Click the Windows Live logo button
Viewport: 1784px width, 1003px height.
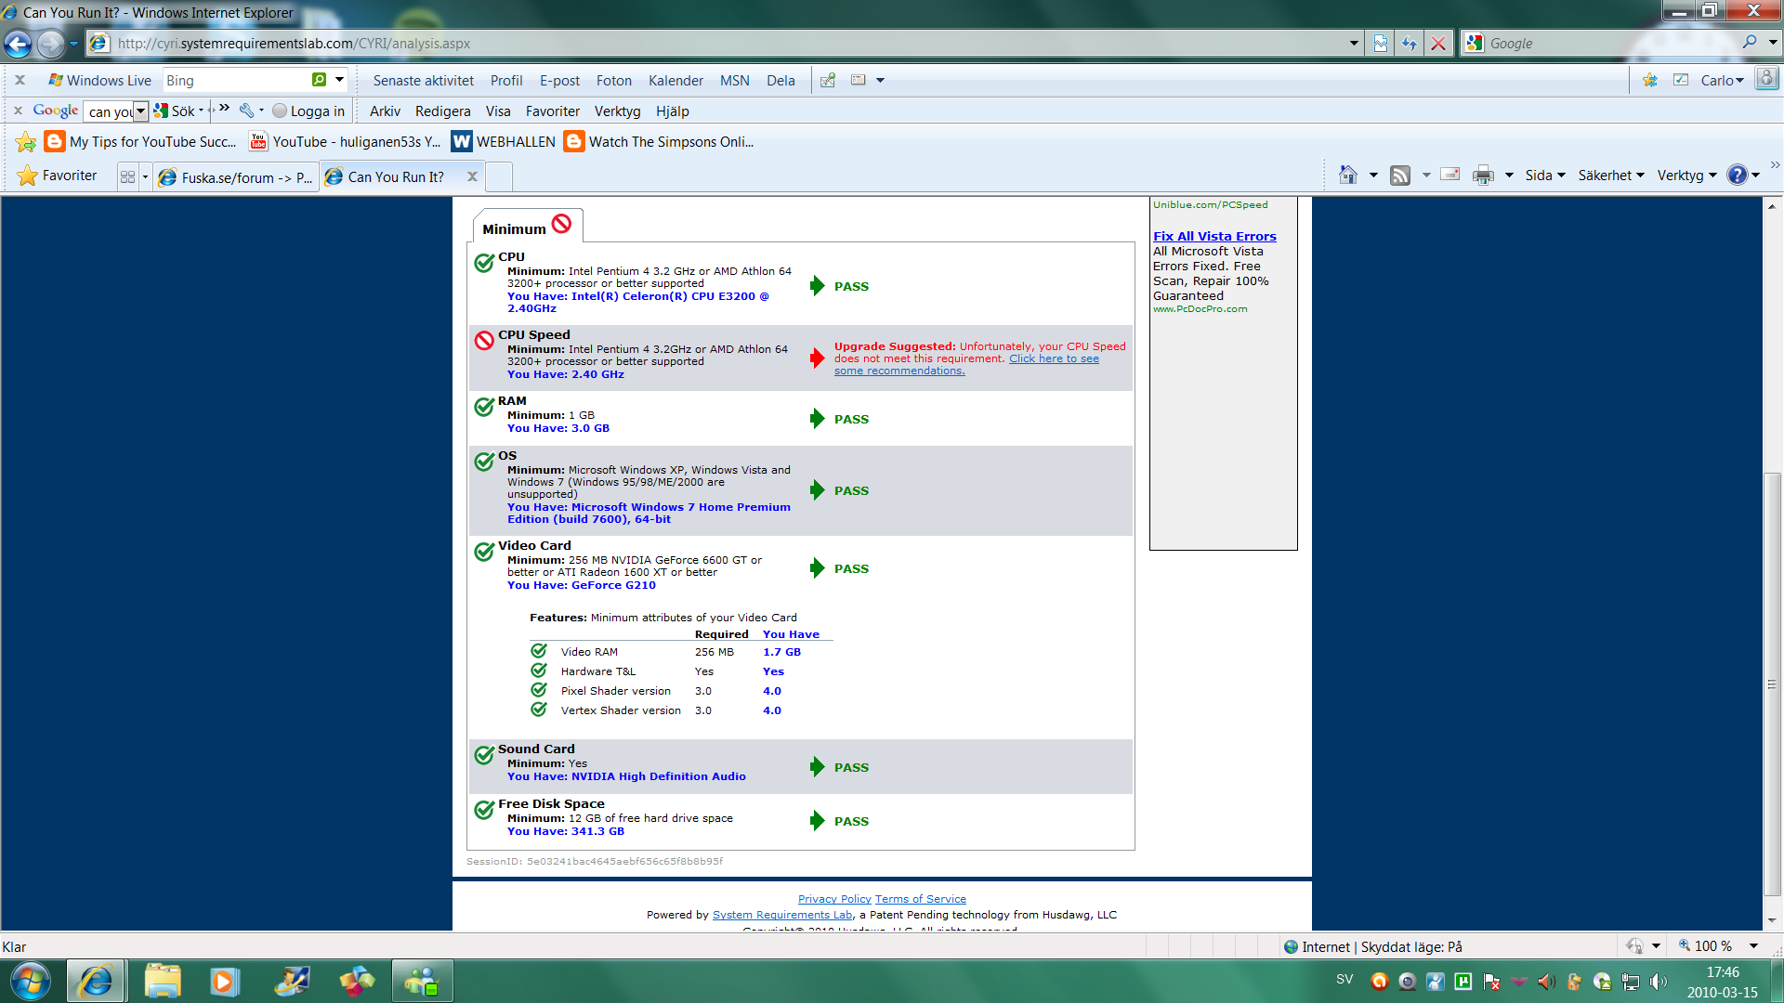[99, 80]
